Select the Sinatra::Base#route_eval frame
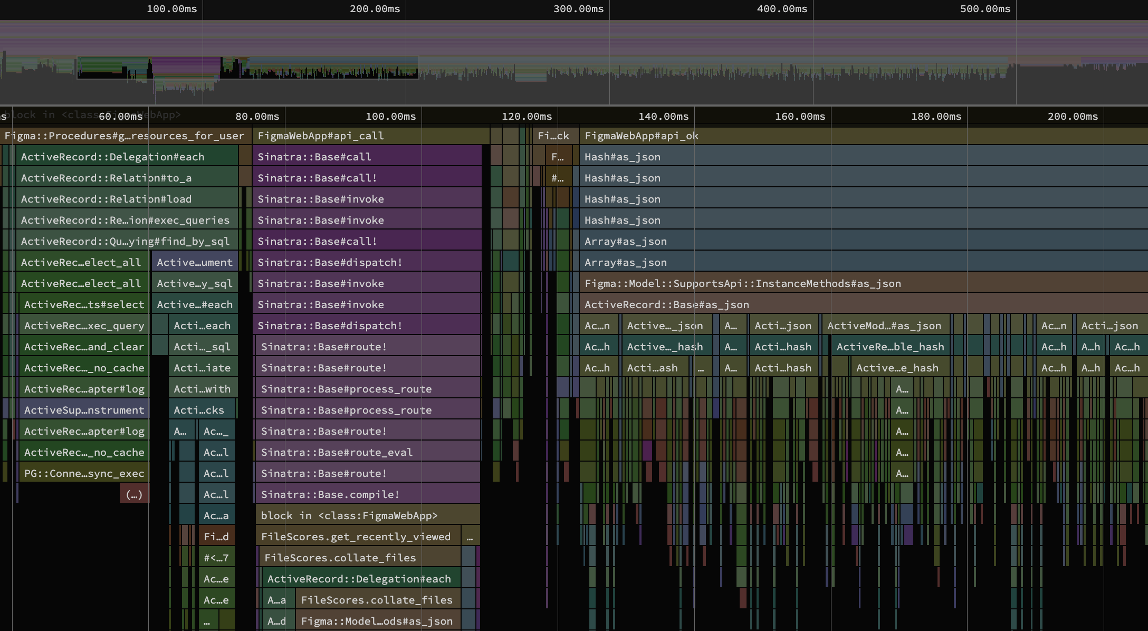The width and height of the screenshot is (1148, 631). point(368,452)
